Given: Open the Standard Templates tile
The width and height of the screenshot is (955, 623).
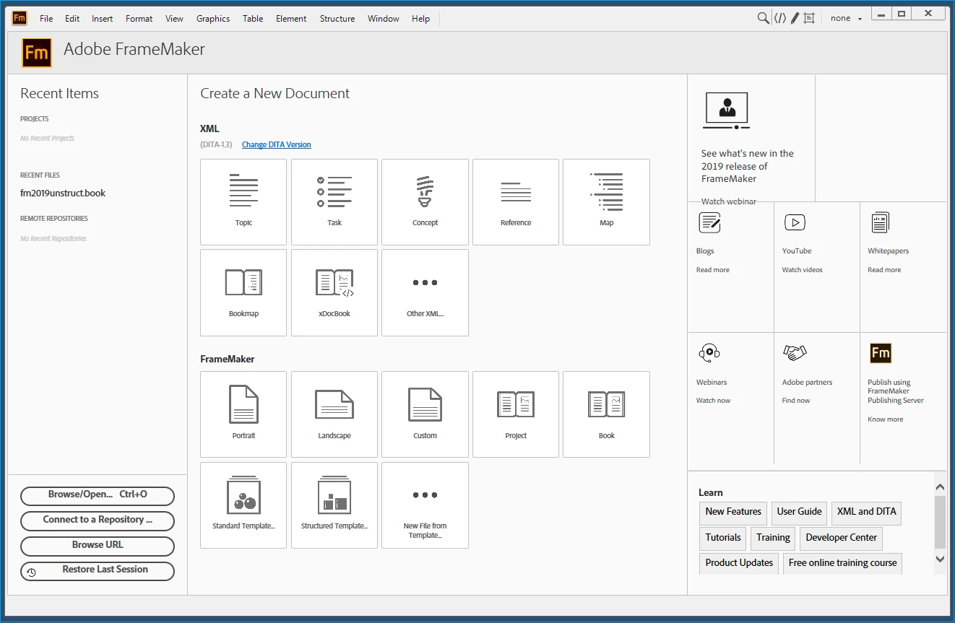Looking at the screenshot, I should (x=243, y=505).
